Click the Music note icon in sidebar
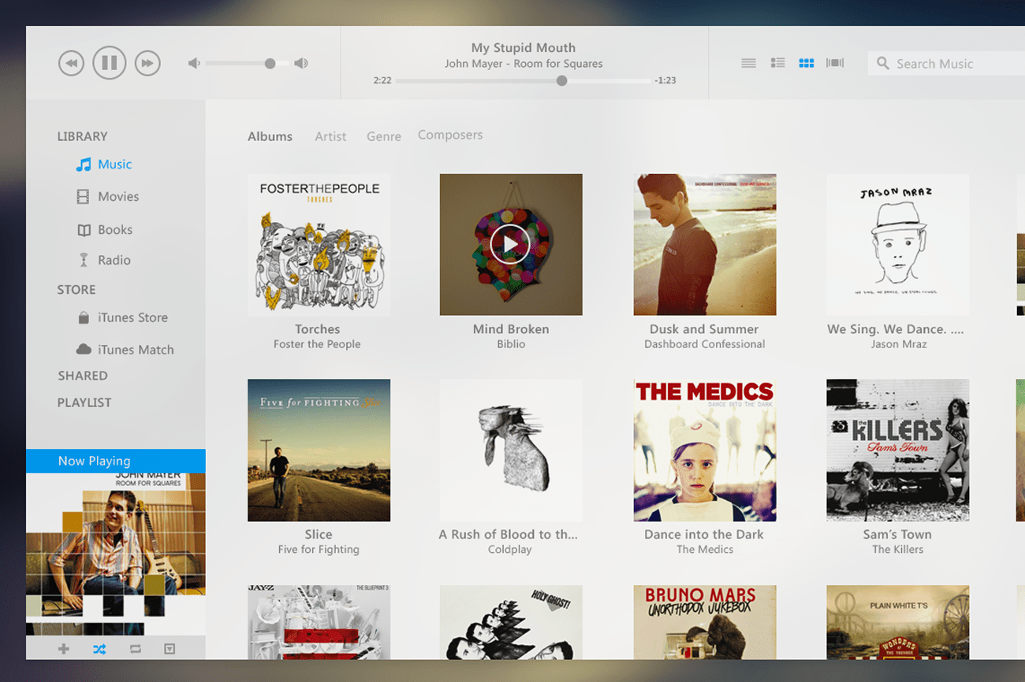1025x682 pixels. (x=83, y=165)
